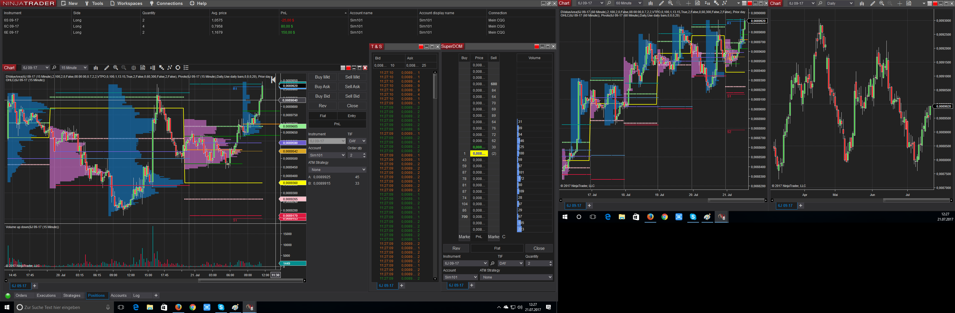The image size is (955, 313).
Task: Open properties list icon in the 15 Minute chart
Action: click(x=187, y=68)
